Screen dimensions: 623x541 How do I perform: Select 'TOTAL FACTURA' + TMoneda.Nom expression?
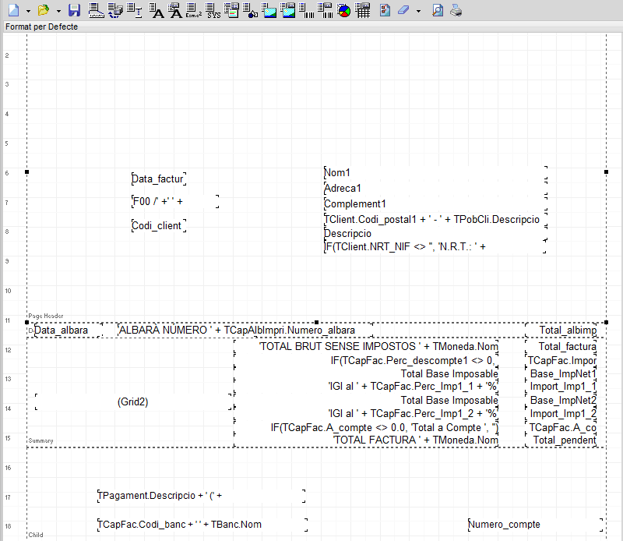[x=366, y=440]
